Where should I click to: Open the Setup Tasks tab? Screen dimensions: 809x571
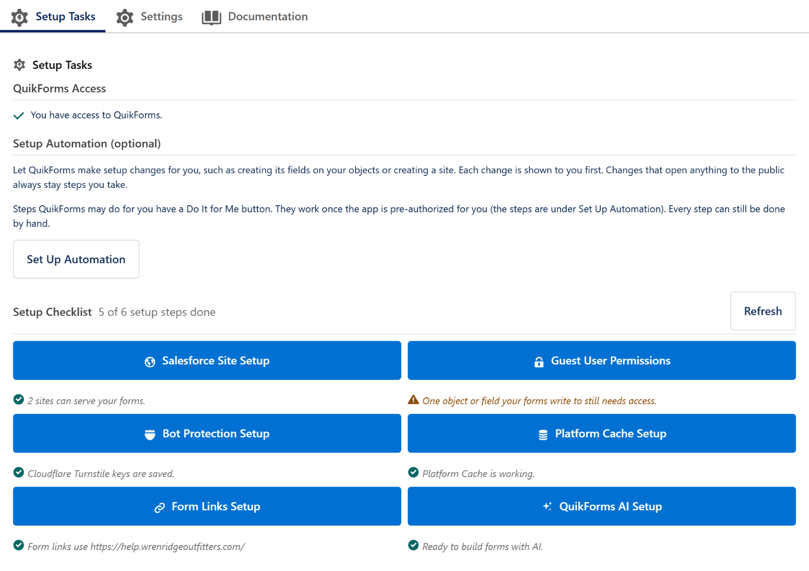point(53,17)
